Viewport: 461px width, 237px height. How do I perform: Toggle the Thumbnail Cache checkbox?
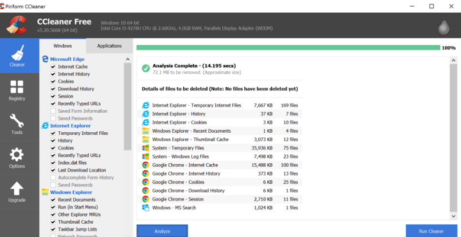pos(53,222)
